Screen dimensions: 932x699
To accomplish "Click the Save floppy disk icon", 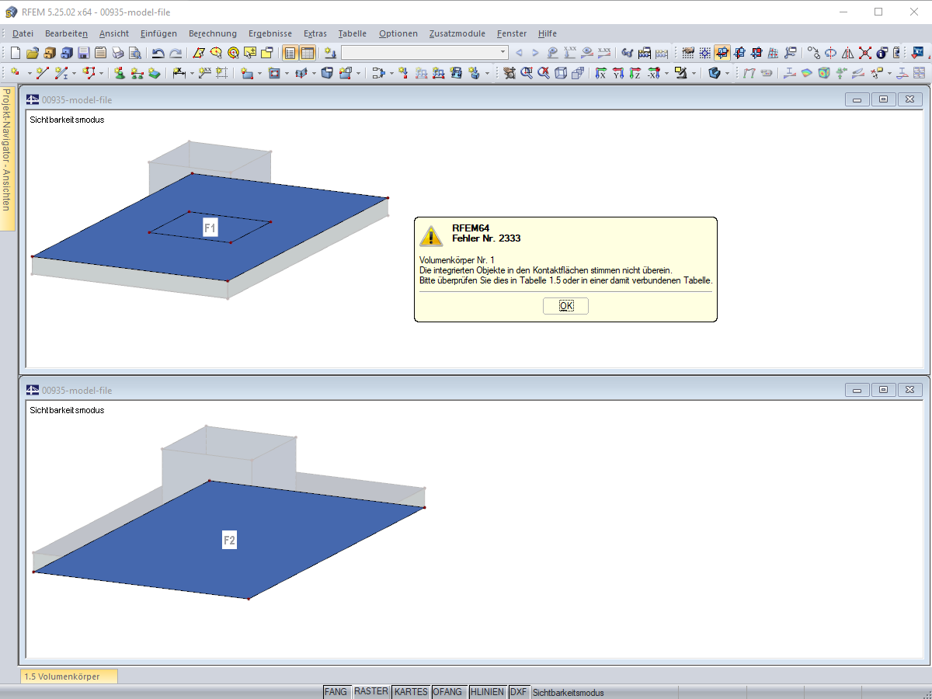I will point(84,53).
